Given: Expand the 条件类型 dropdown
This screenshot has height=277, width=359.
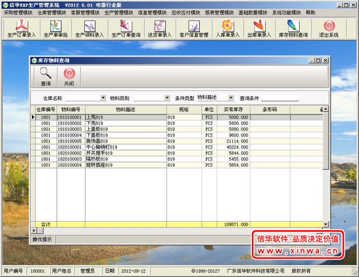Looking at the screenshot, I should point(231,98).
